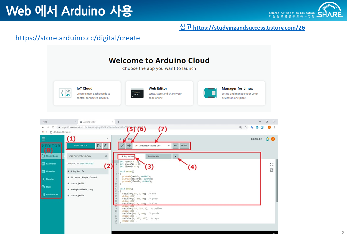Switch to the first browser tab

pos(59,122)
